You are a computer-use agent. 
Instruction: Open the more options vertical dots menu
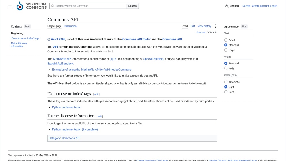215,26
